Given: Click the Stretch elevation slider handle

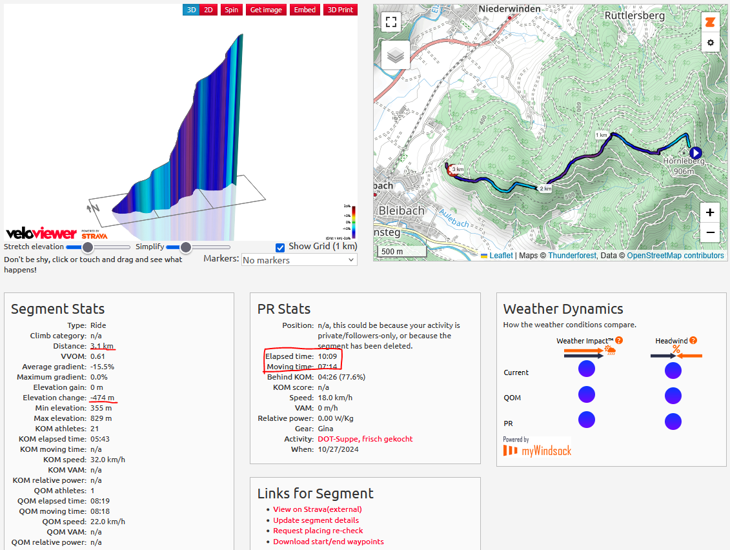Looking at the screenshot, I should 88,247.
